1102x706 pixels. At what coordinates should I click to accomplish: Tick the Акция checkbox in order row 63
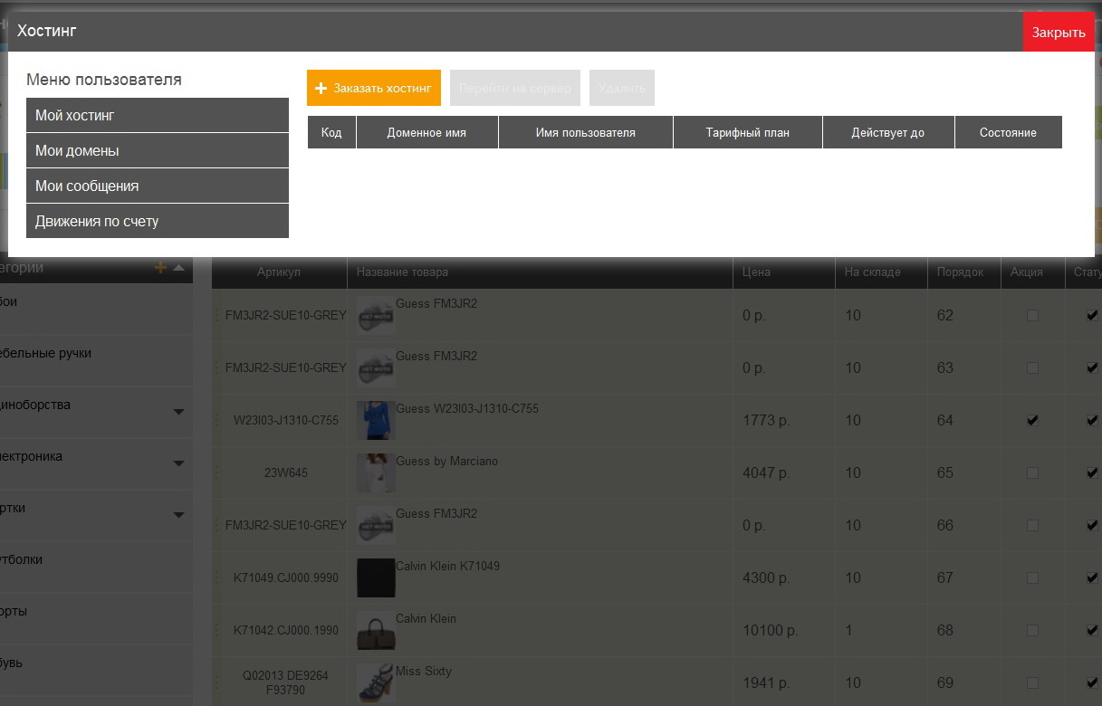pyautogui.click(x=1032, y=368)
